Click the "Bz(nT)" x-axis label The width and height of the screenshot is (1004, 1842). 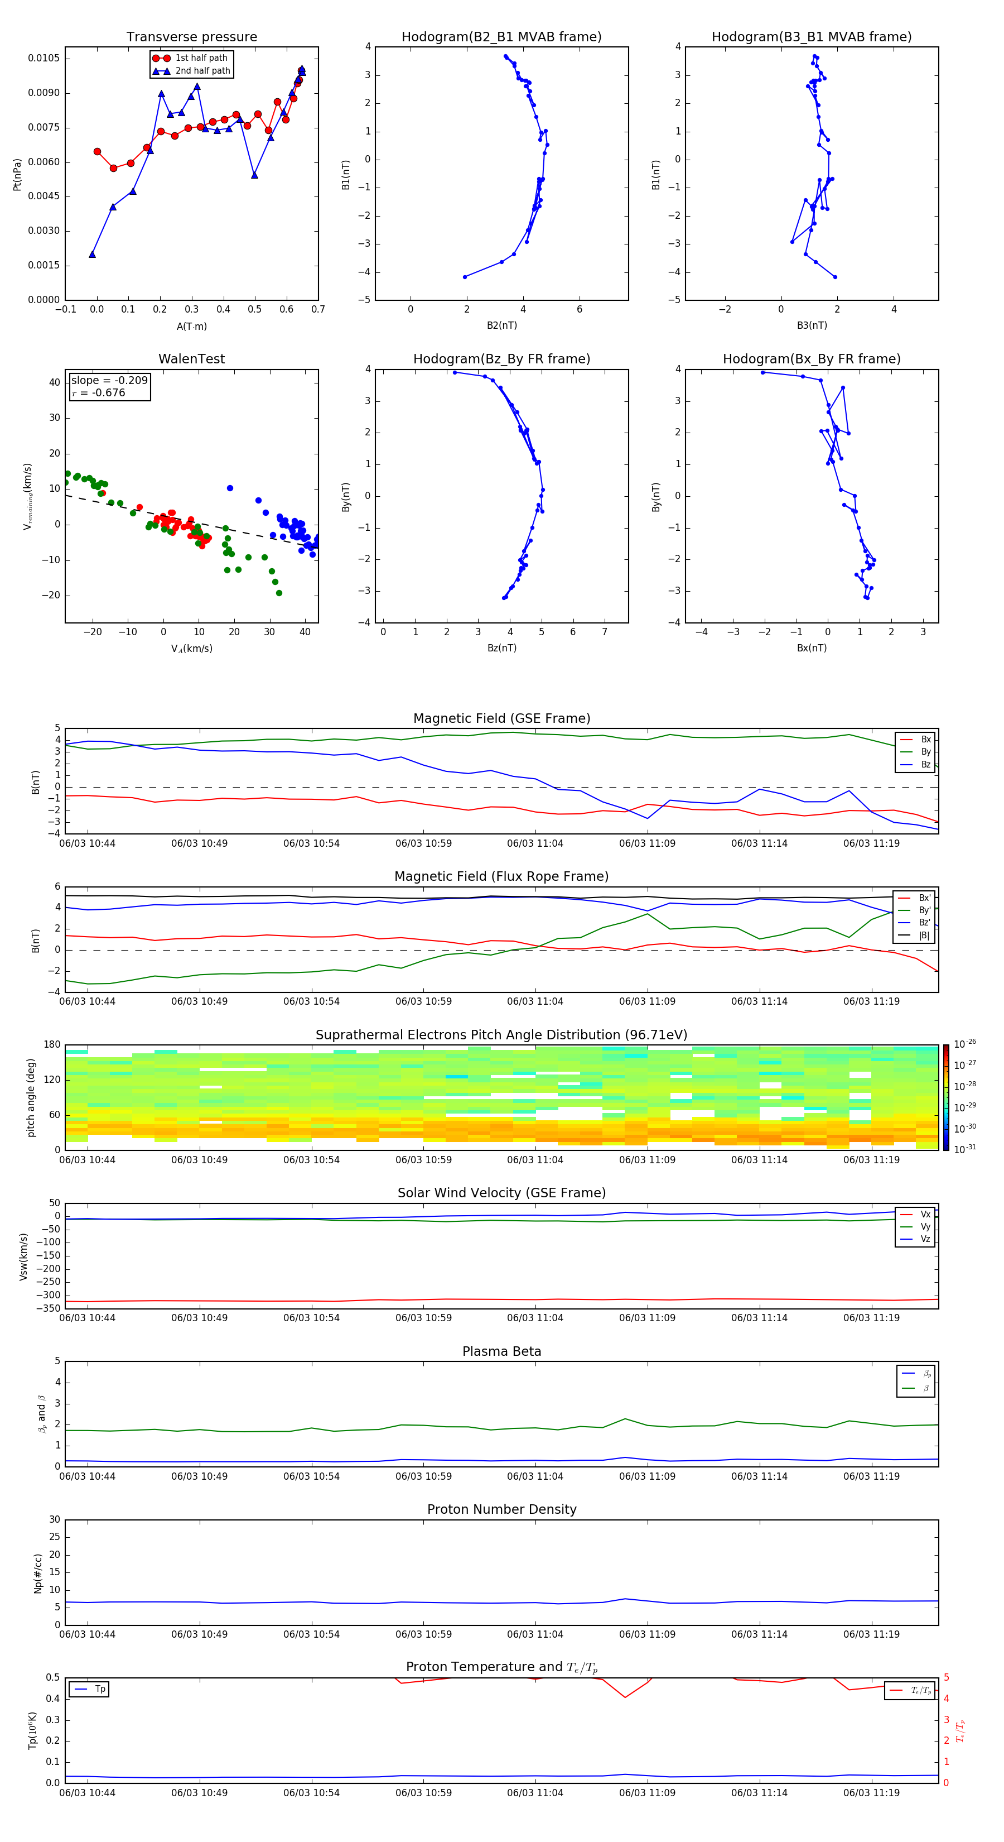point(501,649)
